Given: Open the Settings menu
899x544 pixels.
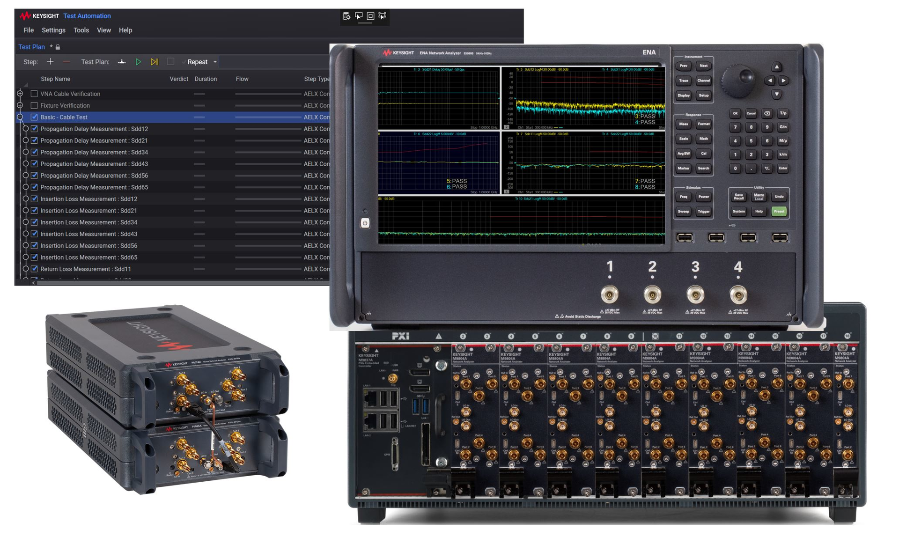Looking at the screenshot, I should pyautogui.click(x=53, y=30).
